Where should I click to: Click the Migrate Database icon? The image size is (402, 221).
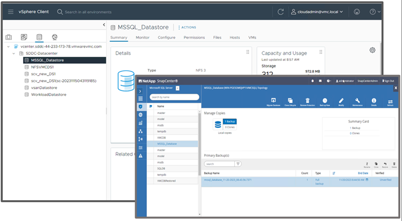[273, 101]
